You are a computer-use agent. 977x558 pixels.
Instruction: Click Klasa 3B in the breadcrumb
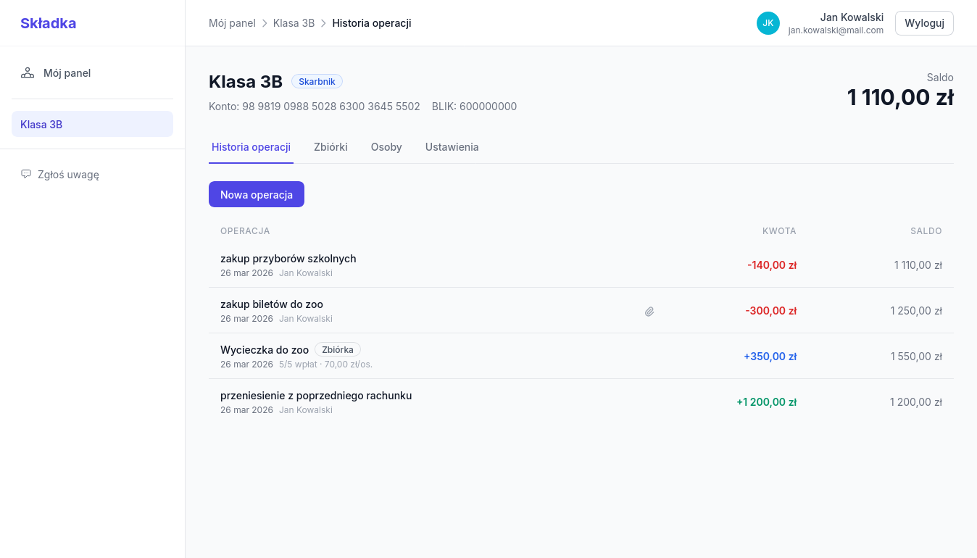point(294,23)
